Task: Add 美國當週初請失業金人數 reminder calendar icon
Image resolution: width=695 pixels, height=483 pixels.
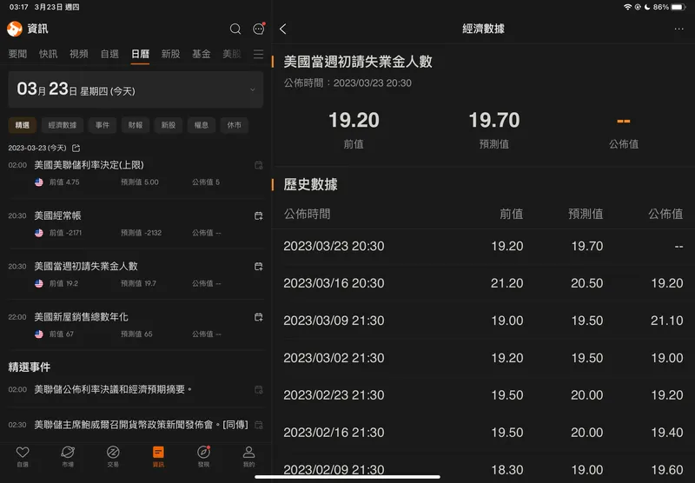Action: point(258,267)
